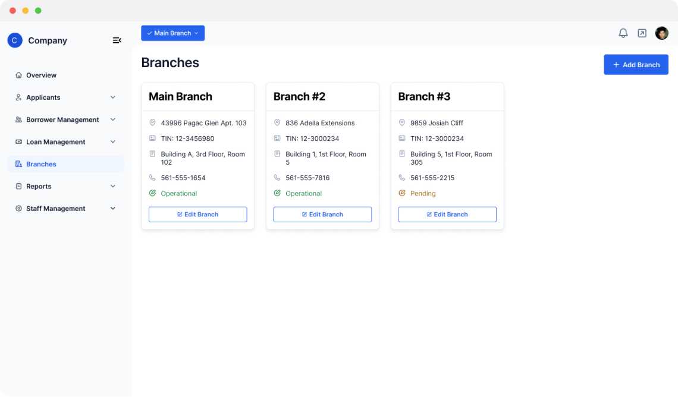
Task: Open user profile avatar
Action: (661, 33)
